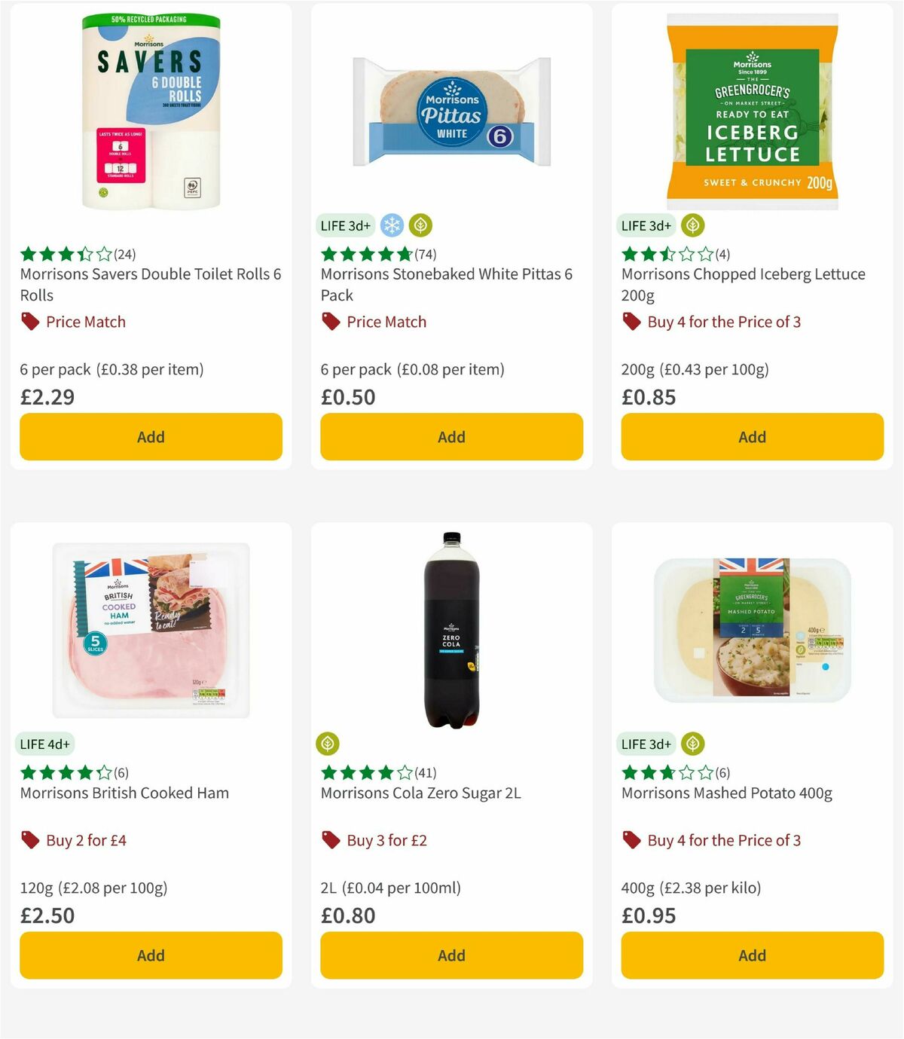Click the leaf badge on the Iceberg Lettuce card
Image resolution: width=904 pixels, height=1039 pixels.
click(x=692, y=225)
